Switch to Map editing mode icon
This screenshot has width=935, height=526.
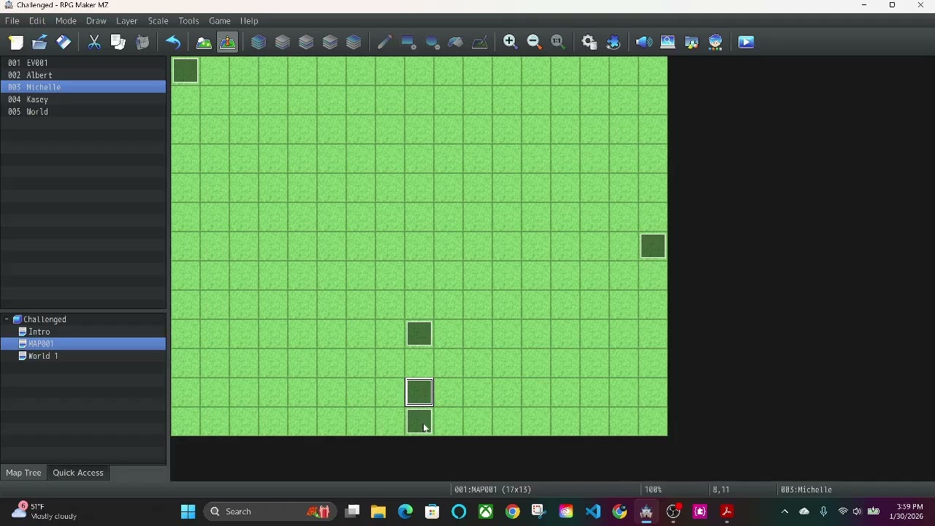(x=204, y=42)
